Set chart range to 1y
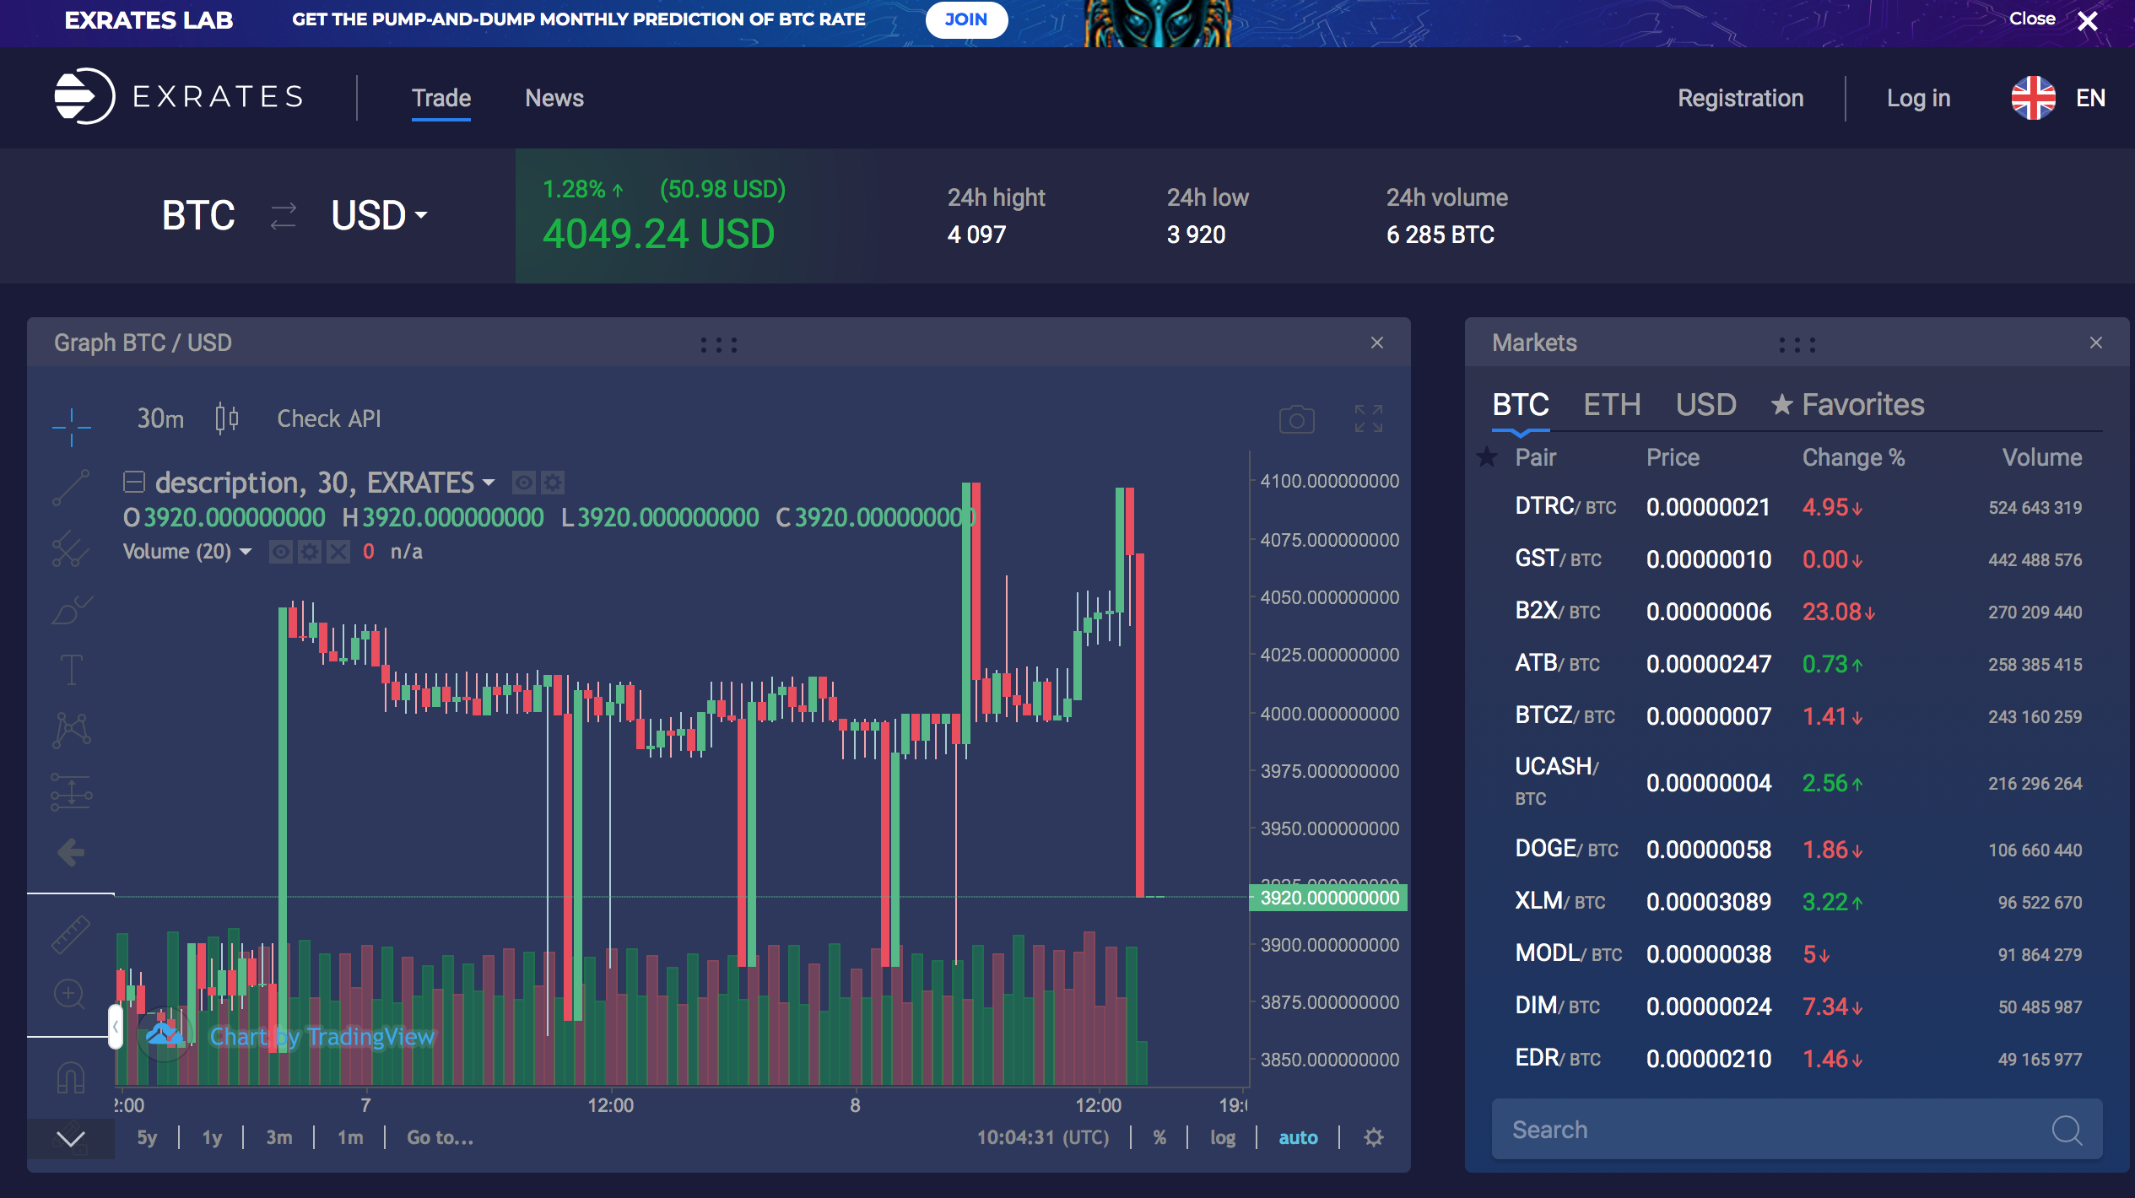This screenshot has width=2135, height=1198. pos(212,1137)
